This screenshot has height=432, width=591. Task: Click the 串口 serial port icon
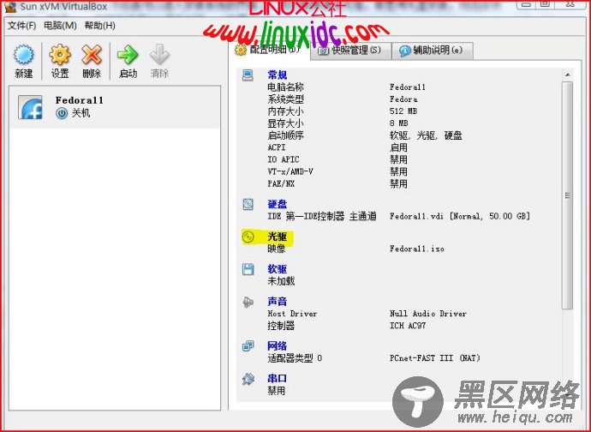pos(248,378)
